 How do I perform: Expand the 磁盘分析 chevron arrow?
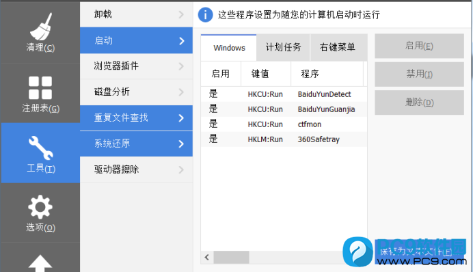pyautogui.click(x=181, y=92)
